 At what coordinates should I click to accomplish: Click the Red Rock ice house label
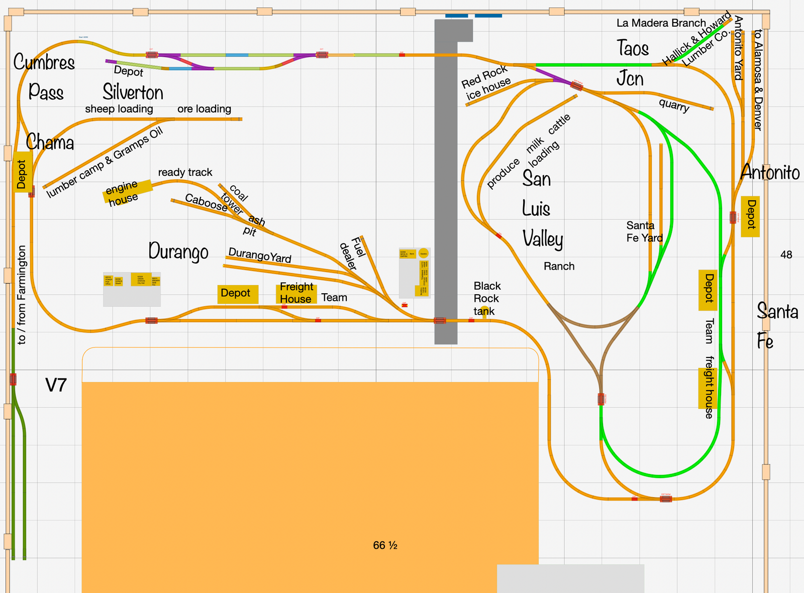(486, 83)
